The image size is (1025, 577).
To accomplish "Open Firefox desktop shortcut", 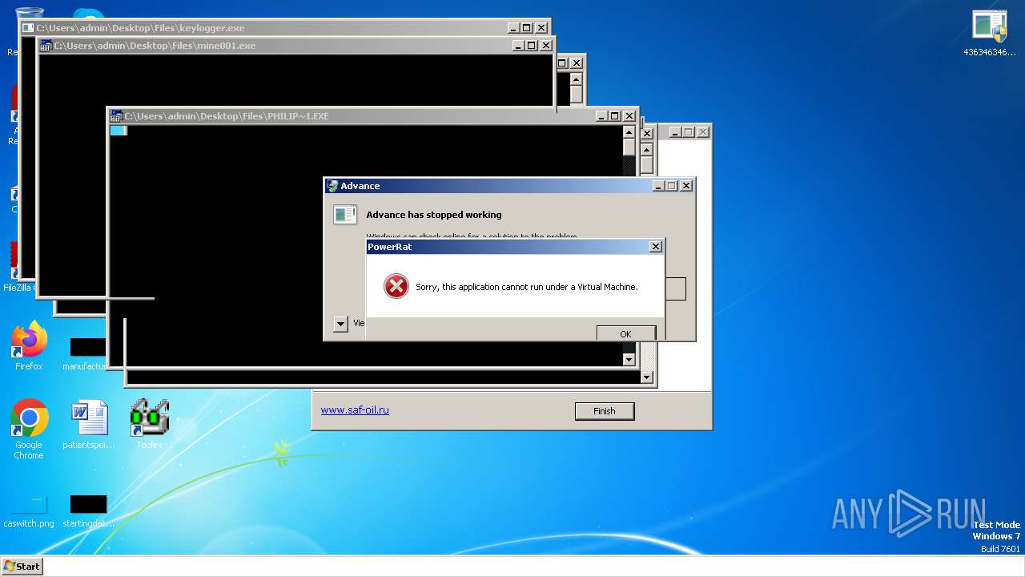I will pyautogui.click(x=29, y=345).
